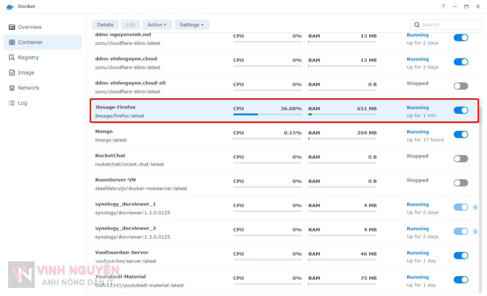
Task: Open the Settings dropdown menu
Action: [x=192, y=24]
